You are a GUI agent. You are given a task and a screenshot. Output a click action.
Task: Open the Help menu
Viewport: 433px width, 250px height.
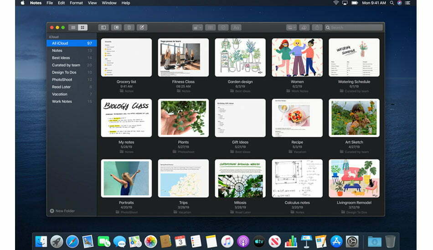coord(126,3)
